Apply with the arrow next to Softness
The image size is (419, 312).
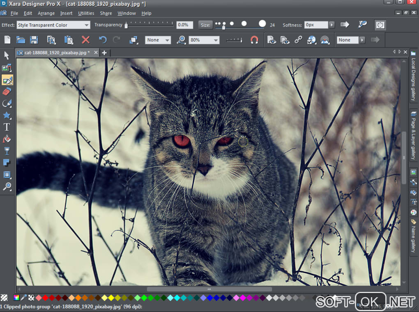point(345,25)
